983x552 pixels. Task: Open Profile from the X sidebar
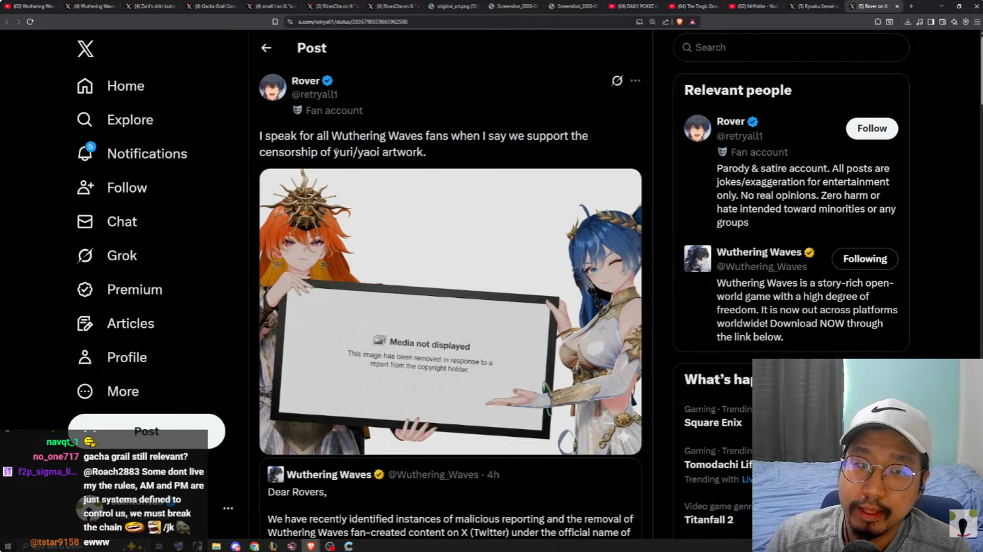[112, 357]
